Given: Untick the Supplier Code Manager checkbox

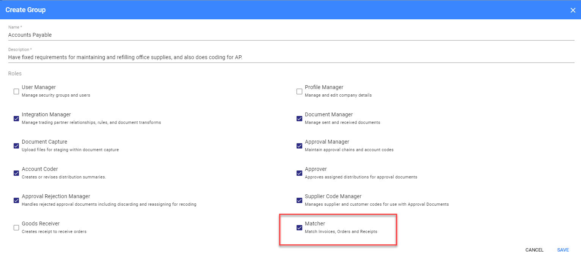Looking at the screenshot, I should [299, 200].
